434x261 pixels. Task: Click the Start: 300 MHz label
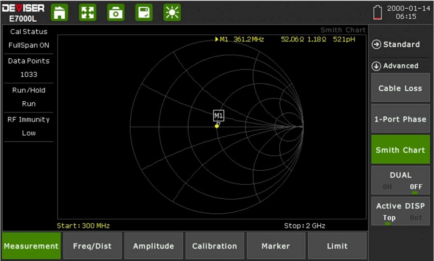coord(83,226)
